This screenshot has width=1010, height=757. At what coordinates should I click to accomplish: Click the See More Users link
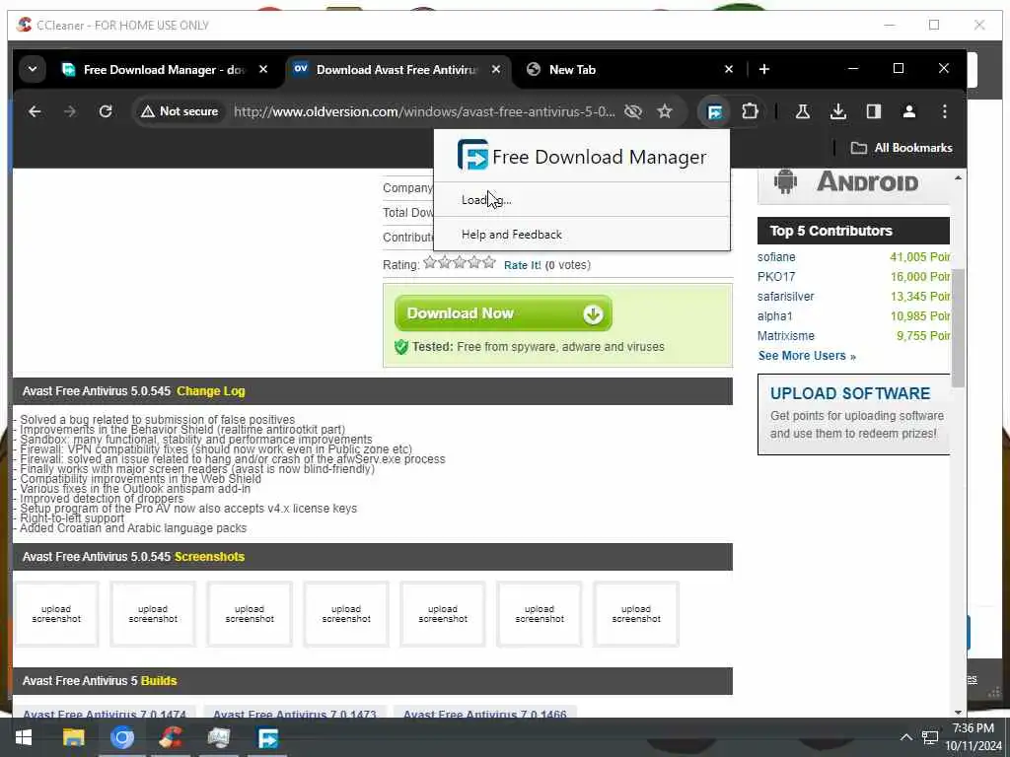tap(807, 356)
